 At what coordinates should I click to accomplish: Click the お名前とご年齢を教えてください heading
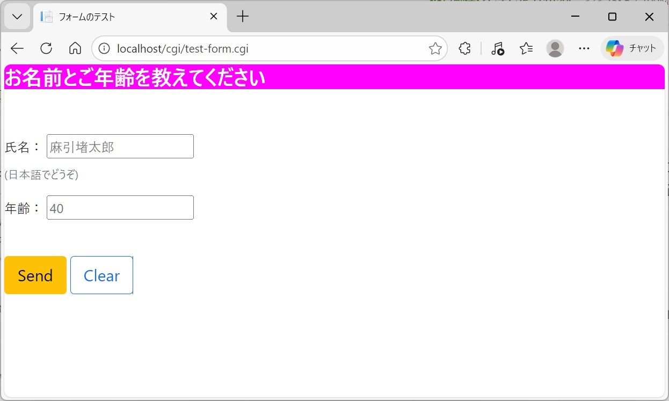[x=135, y=78]
